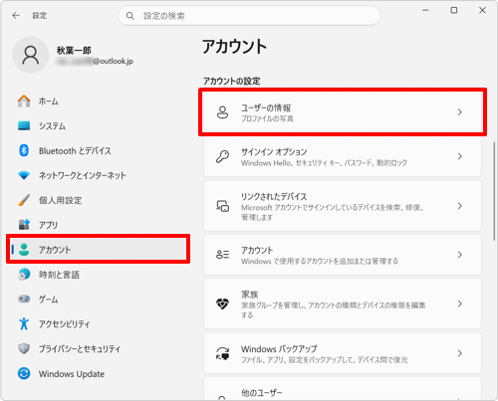
Task: Click the Windows バックアップ sync icon
Action: click(x=222, y=353)
